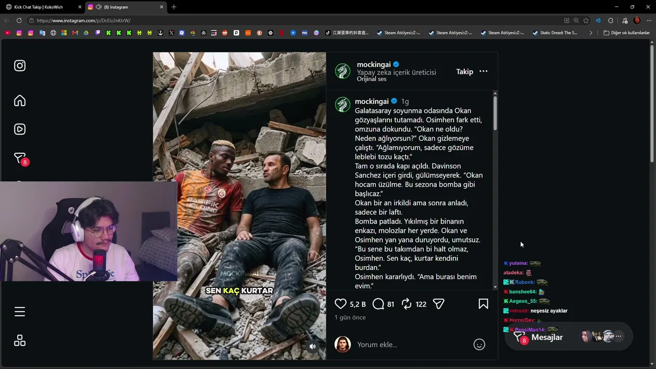Select the (8) Instagram tab
The width and height of the screenshot is (656, 369).
point(127,7)
